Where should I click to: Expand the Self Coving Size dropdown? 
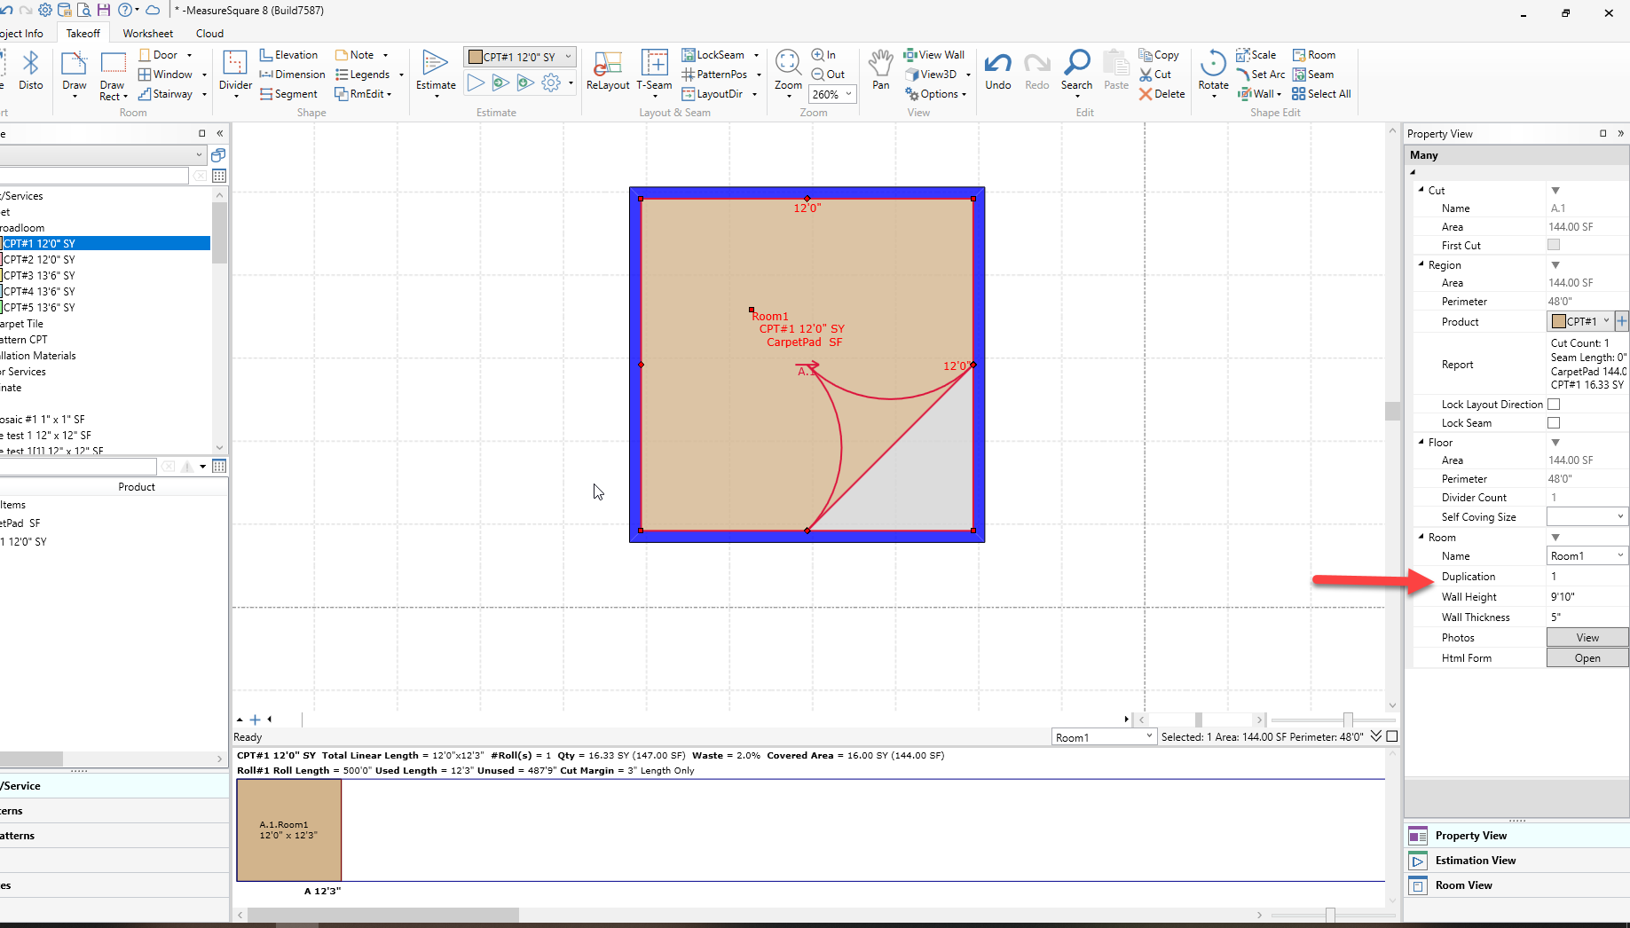(1619, 516)
